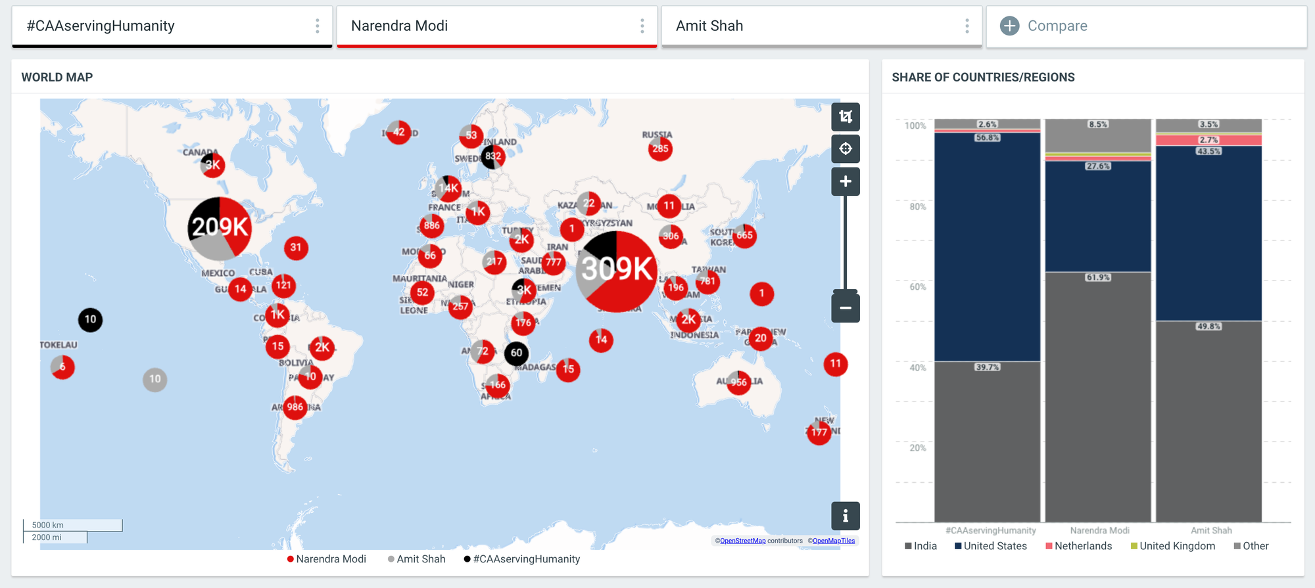Click the SHARE OF COUNTRIES/REGIONS heading

coord(983,78)
